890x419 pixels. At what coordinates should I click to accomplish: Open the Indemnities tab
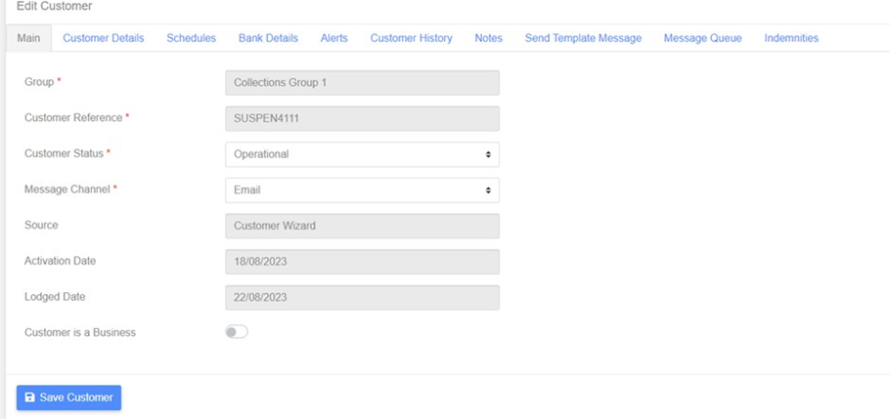[791, 38]
